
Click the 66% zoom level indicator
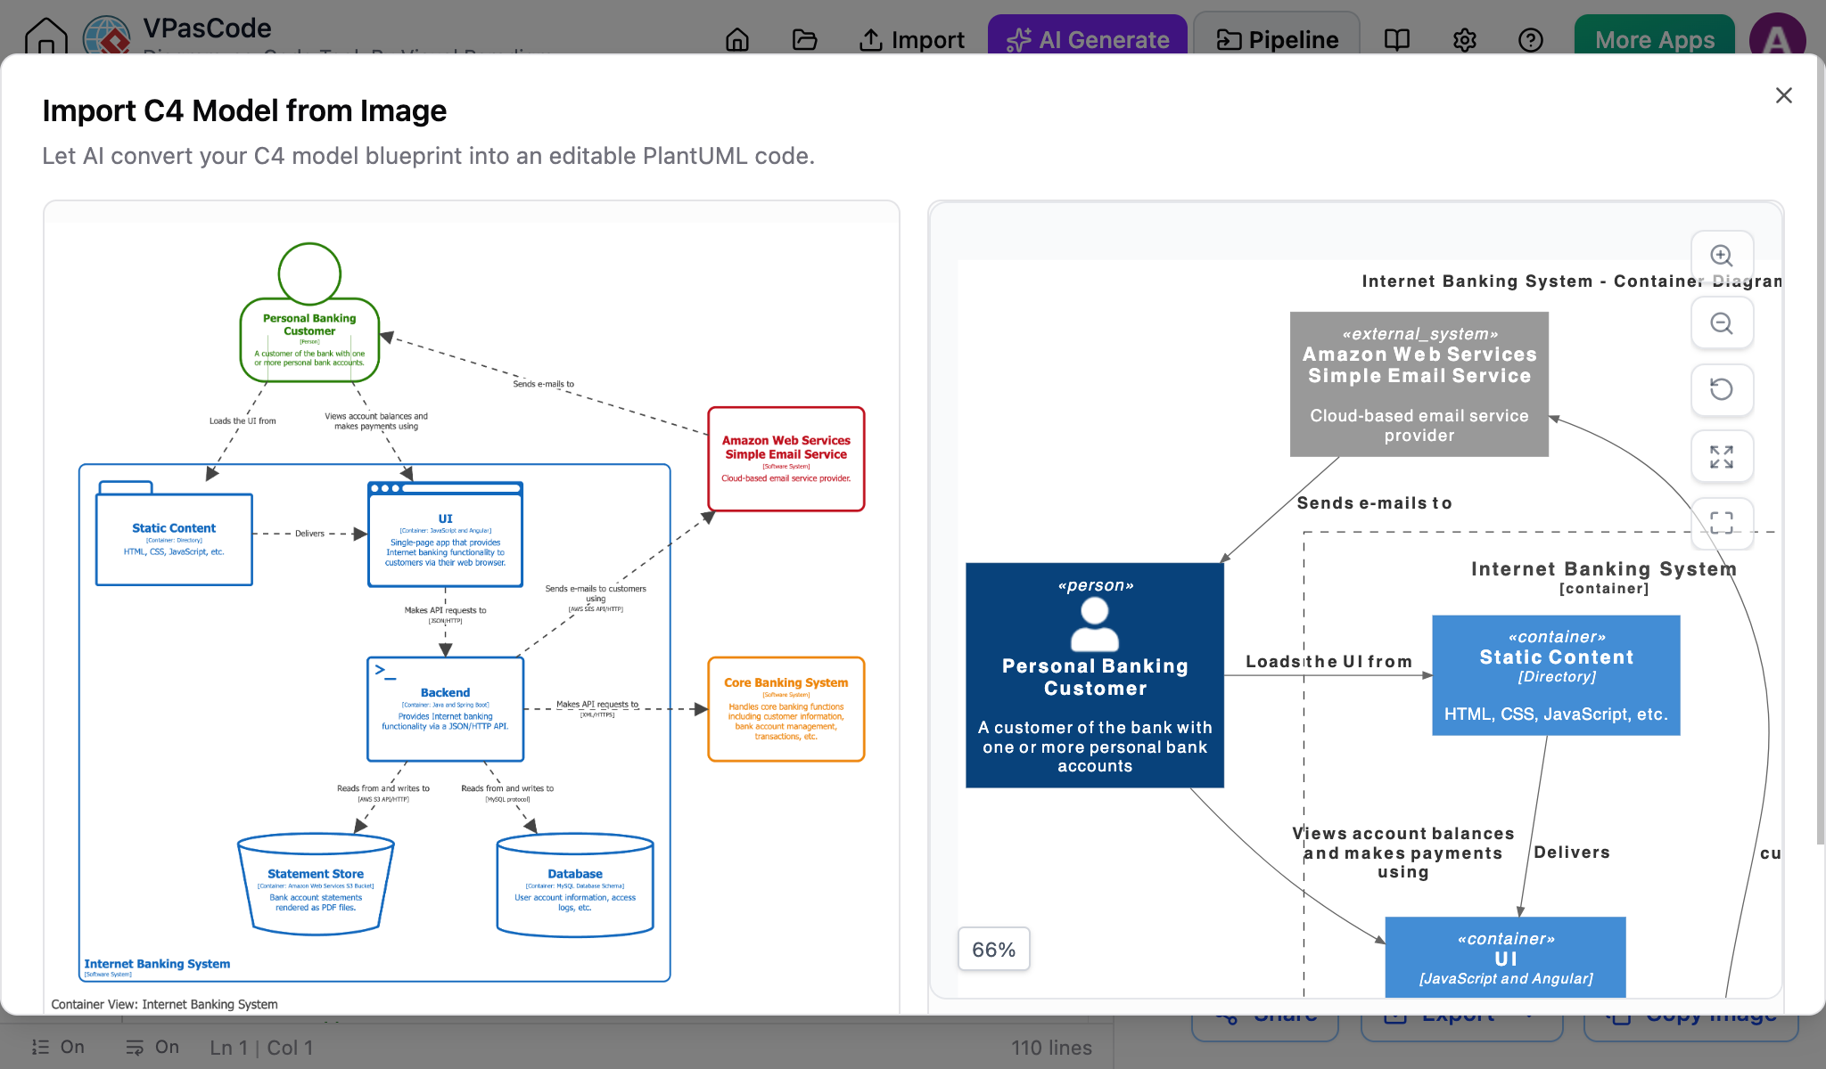coord(993,950)
